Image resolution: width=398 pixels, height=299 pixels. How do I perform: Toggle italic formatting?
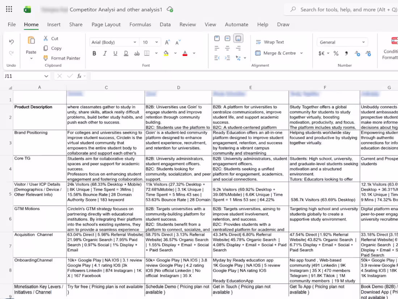[105, 53]
